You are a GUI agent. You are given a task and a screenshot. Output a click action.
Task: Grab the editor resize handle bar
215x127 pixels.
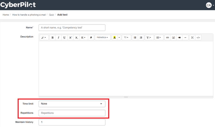[126, 97]
